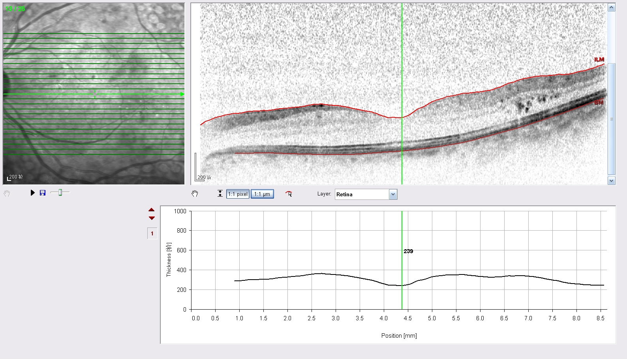Select the hand pan tool below the OCT scan

point(195,194)
